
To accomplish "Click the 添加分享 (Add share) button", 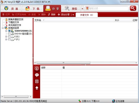I will tap(64, 15).
